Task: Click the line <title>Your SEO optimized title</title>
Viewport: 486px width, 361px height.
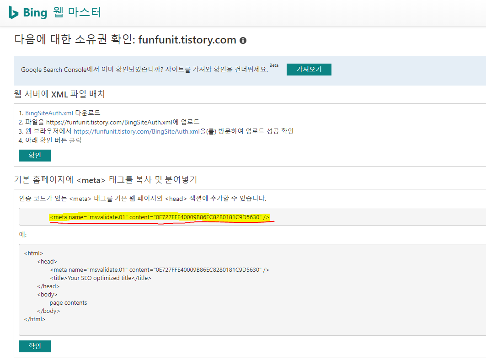Action: click(x=101, y=278)
